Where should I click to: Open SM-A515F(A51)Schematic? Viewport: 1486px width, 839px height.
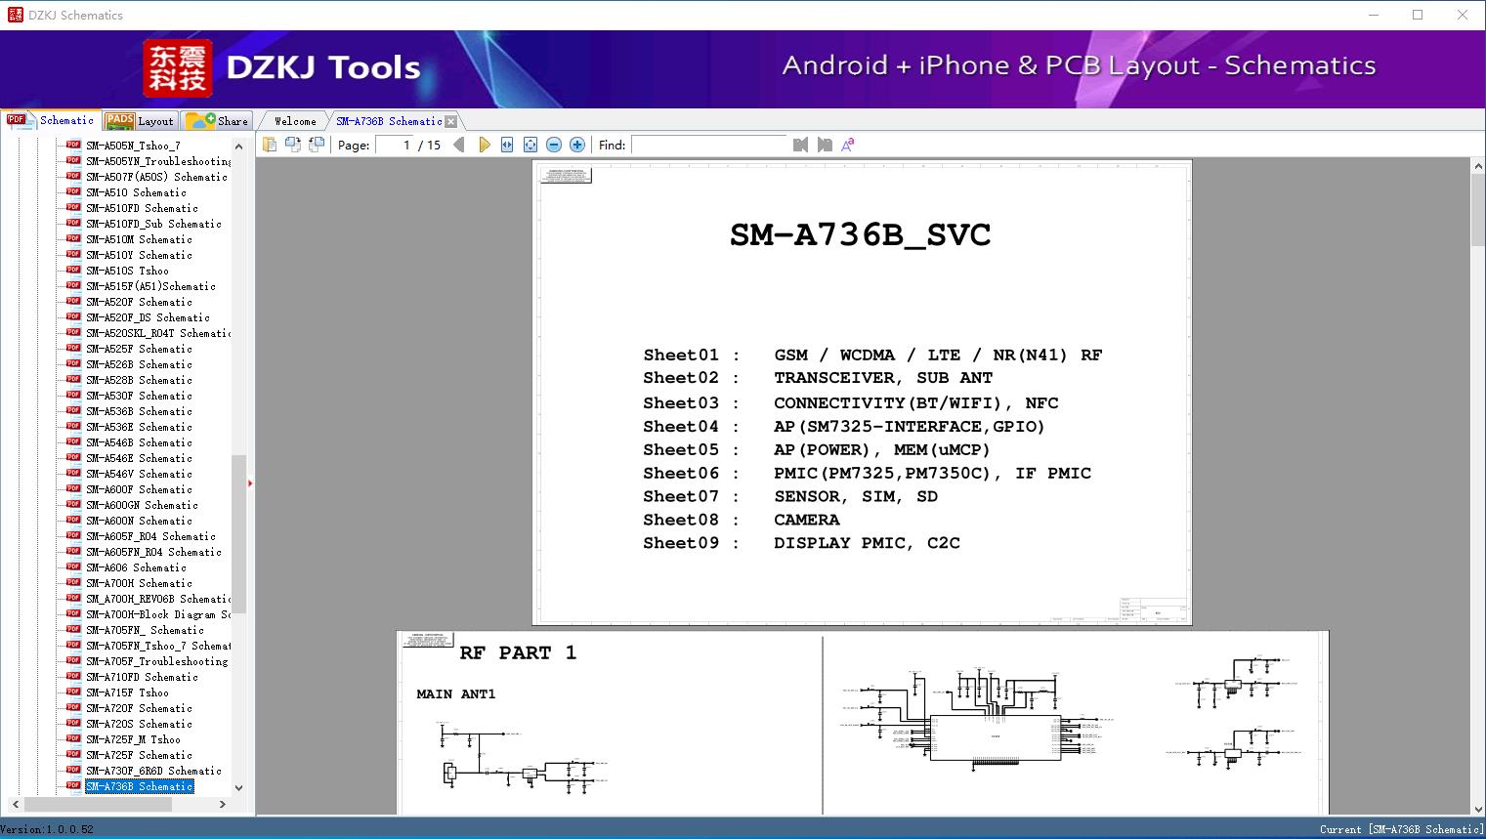pyautogui.click(x=150, y=286)
